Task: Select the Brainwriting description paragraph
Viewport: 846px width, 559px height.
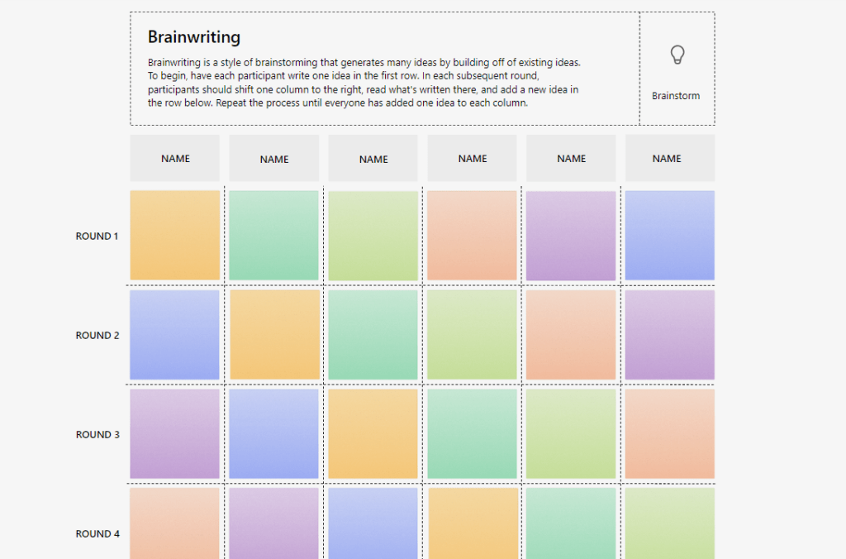Action: tap(364, 83)
